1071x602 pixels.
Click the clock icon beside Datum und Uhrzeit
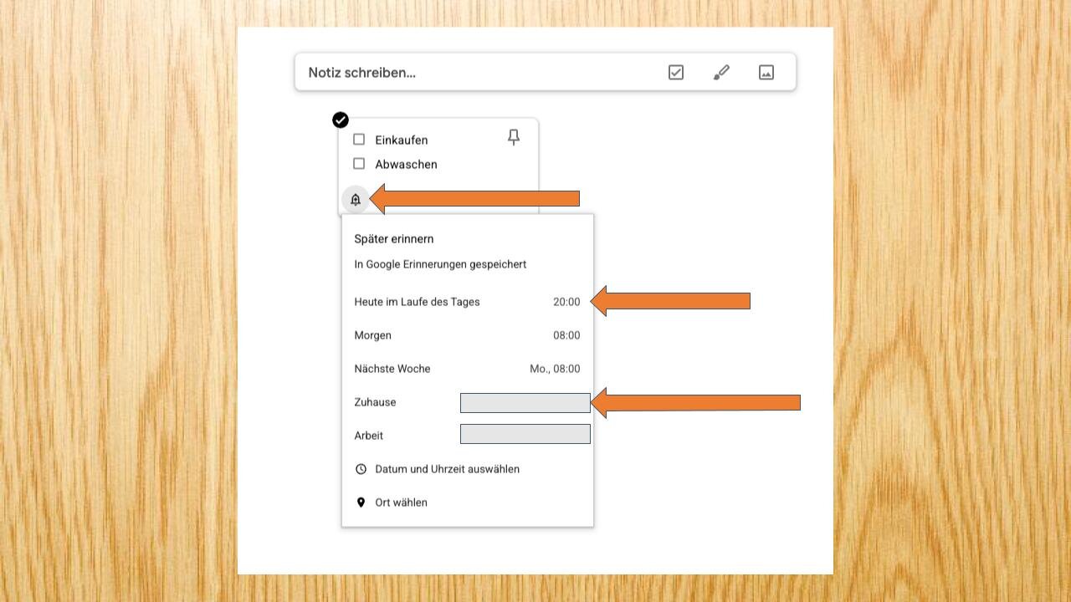click(361, 469)
